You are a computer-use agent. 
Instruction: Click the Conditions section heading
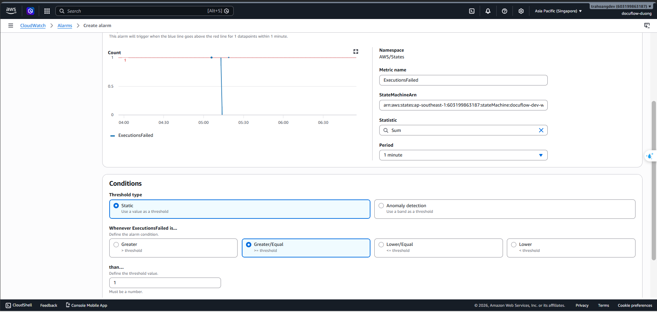click(x=125, y=183)
